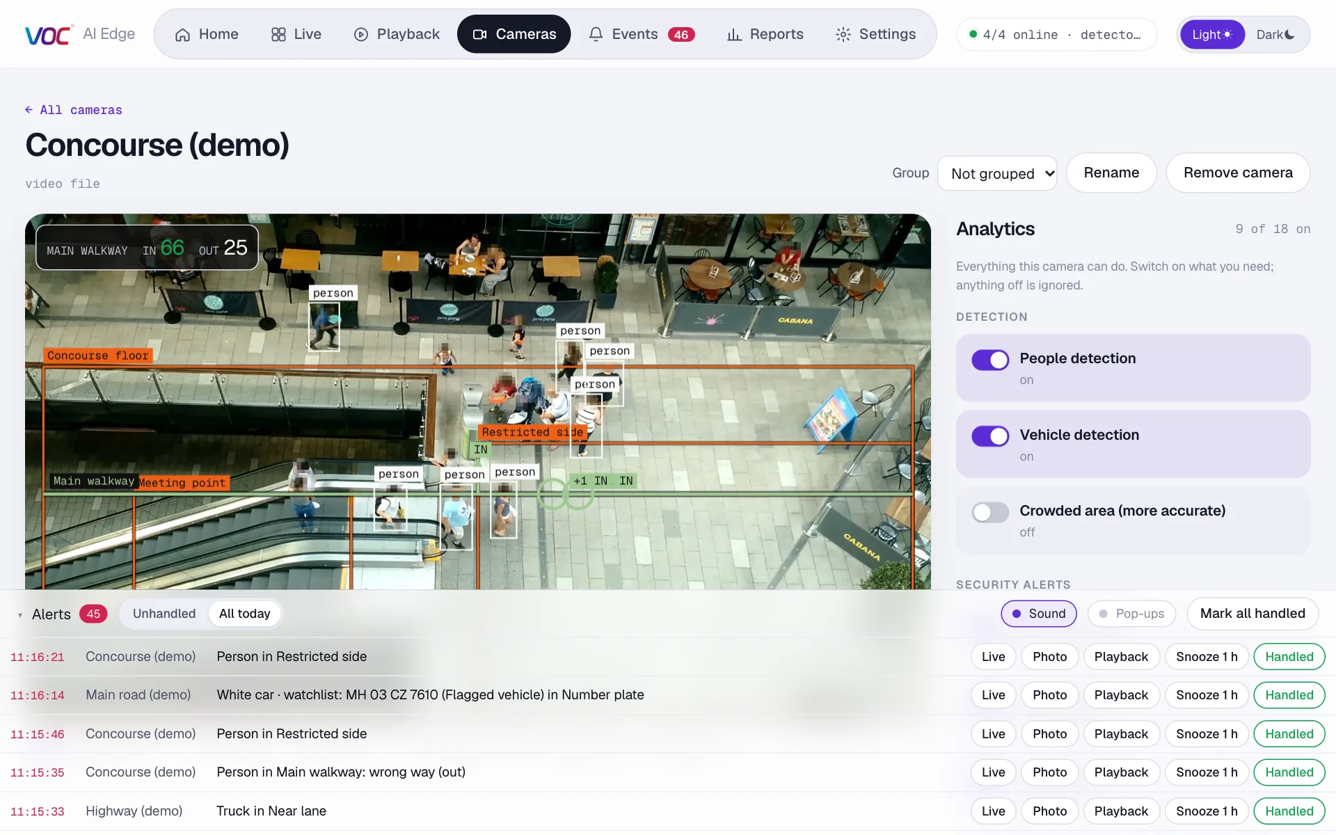
Task: Collapse the Alerts panel triangle
Action: tap(20, 614)
